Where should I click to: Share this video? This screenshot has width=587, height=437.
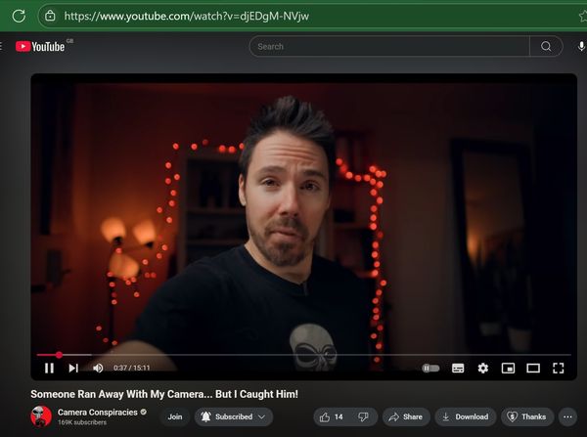[x=405, y=416]
